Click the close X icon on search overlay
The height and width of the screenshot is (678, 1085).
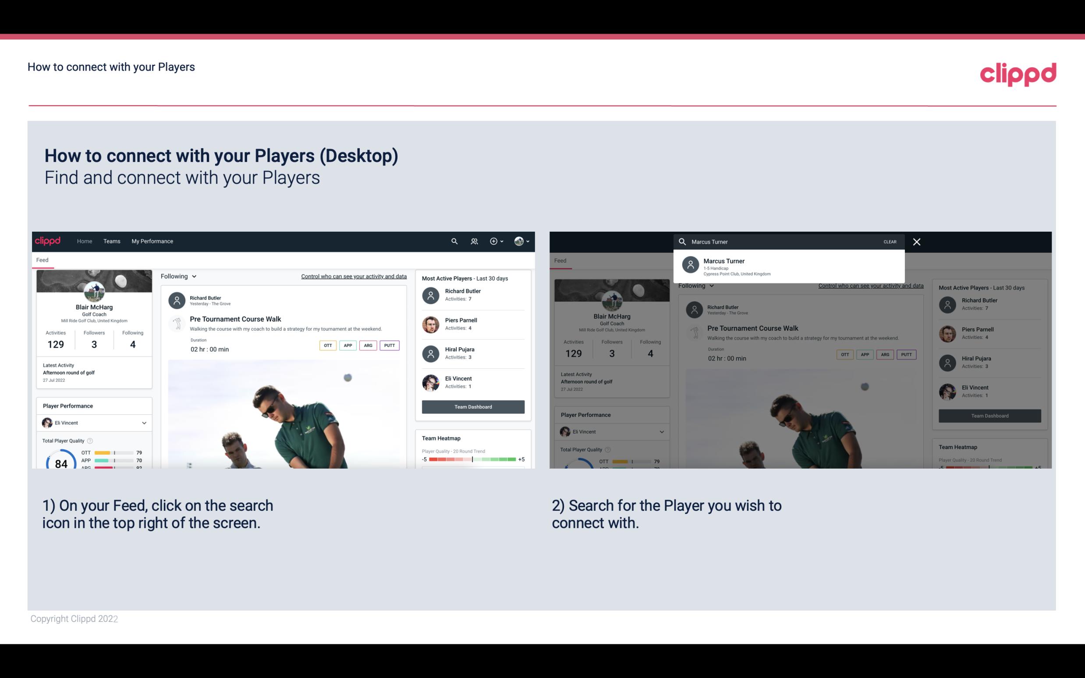coord(918,241)
